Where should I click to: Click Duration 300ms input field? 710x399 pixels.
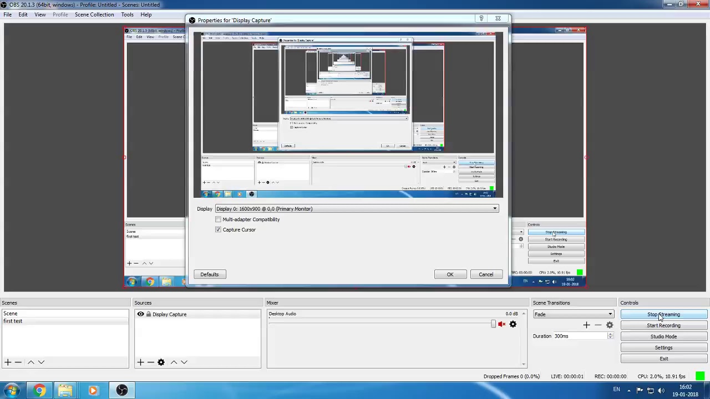(580, 336)
